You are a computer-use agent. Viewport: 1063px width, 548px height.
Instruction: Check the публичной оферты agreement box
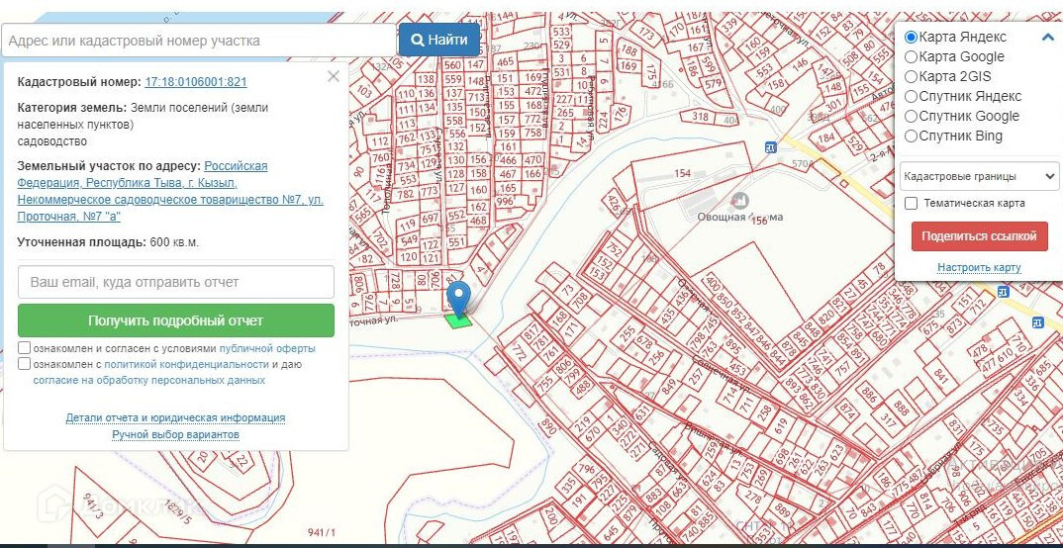click(x=24, y=348)
